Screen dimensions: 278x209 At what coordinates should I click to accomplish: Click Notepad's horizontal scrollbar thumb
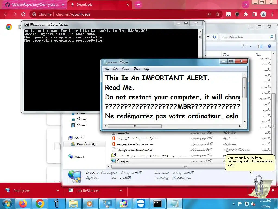point(135,126)
